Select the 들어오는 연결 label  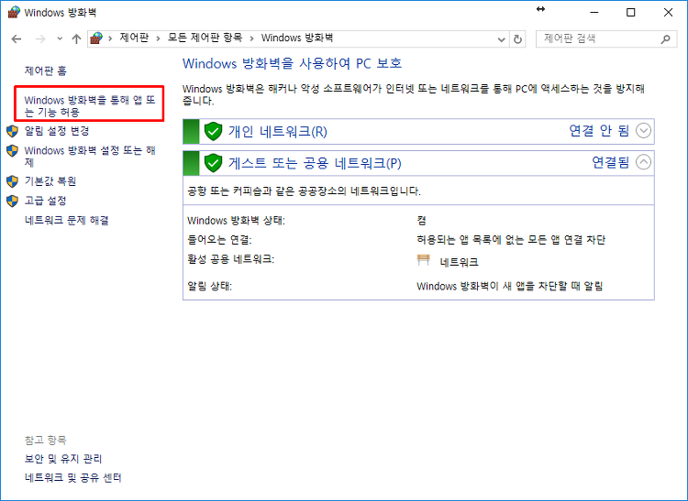coord(219,240)
